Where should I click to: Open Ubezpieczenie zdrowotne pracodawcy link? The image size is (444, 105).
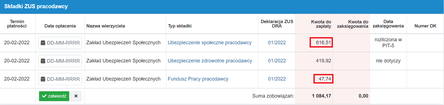(210, 61)
